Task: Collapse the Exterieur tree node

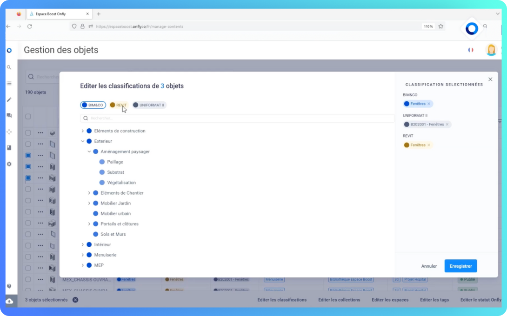Action: [83, 141]
